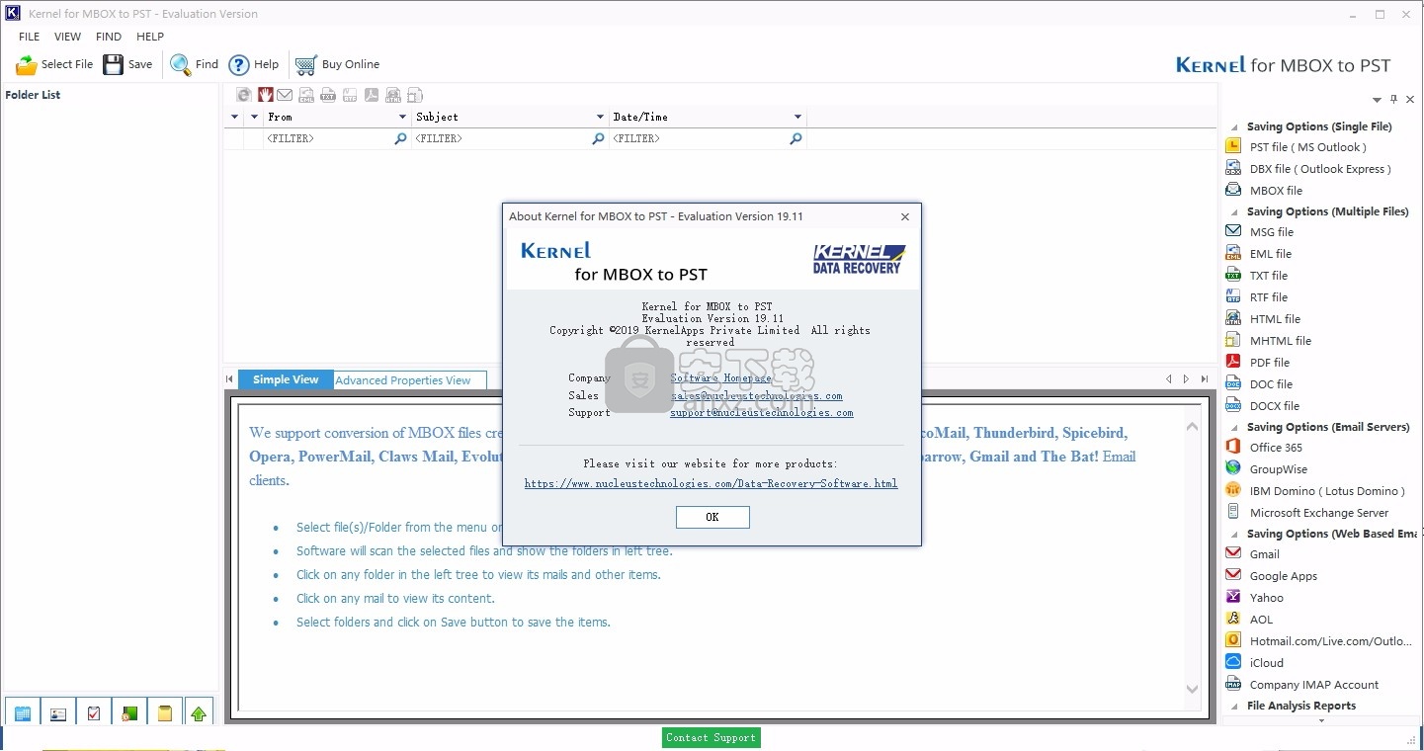The image size is (1424, 751).
Task: Choose PDF file saving option
Action: click(x=1269, y=363)
